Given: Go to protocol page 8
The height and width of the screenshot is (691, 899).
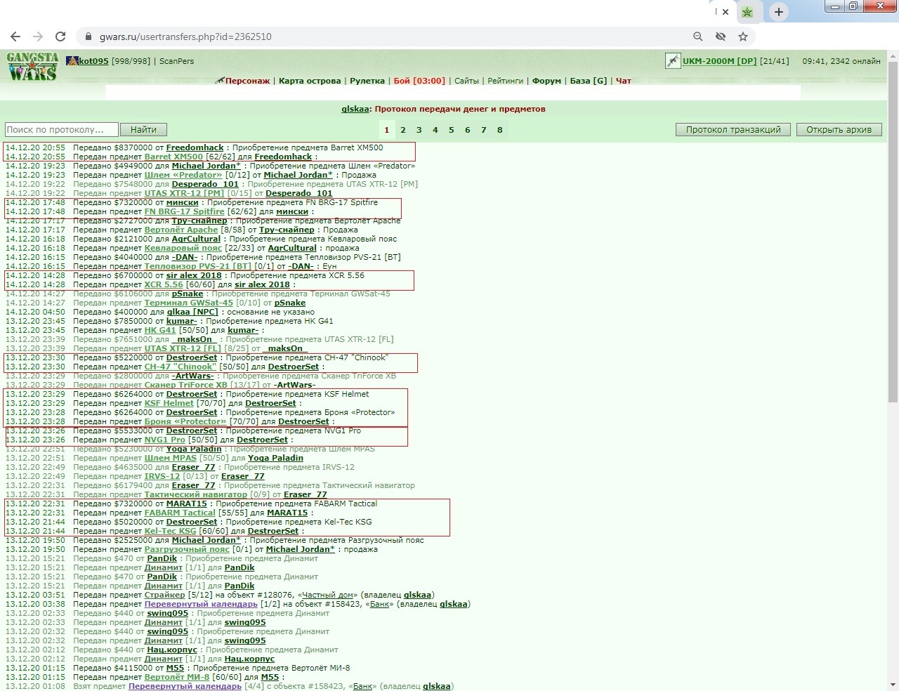Looking at the screenshot, I should [500, 130].
